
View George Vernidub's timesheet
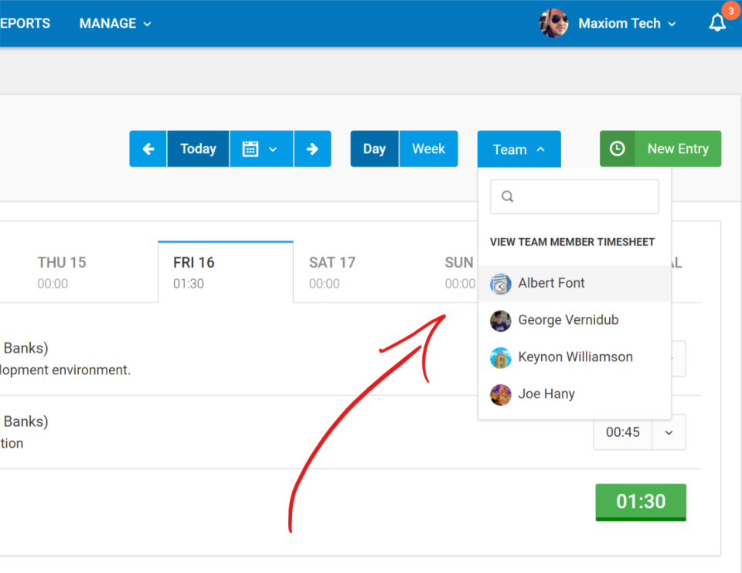pos(574,320)
